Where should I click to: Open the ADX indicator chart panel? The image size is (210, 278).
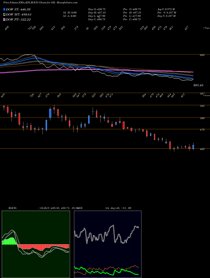pyautogui.click(x=108, y=244)
